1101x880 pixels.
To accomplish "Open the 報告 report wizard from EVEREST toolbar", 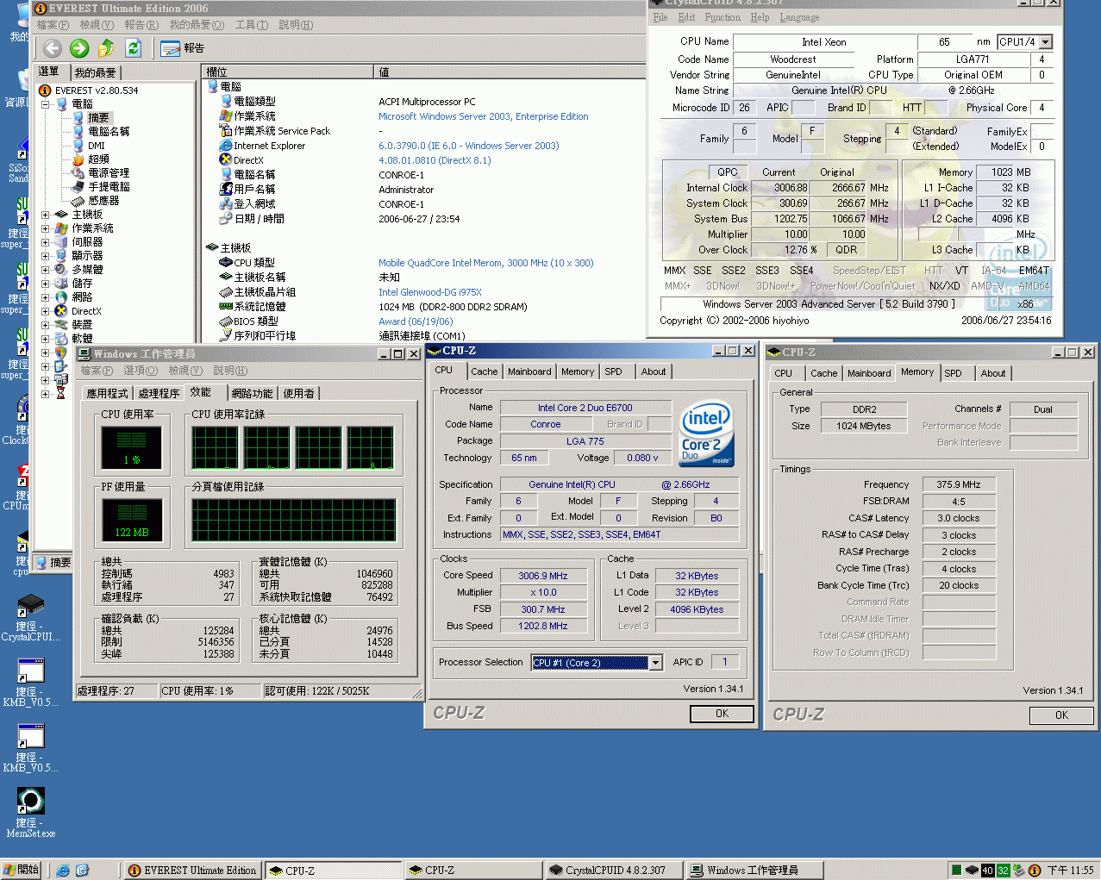I will [x=183, y=48].
